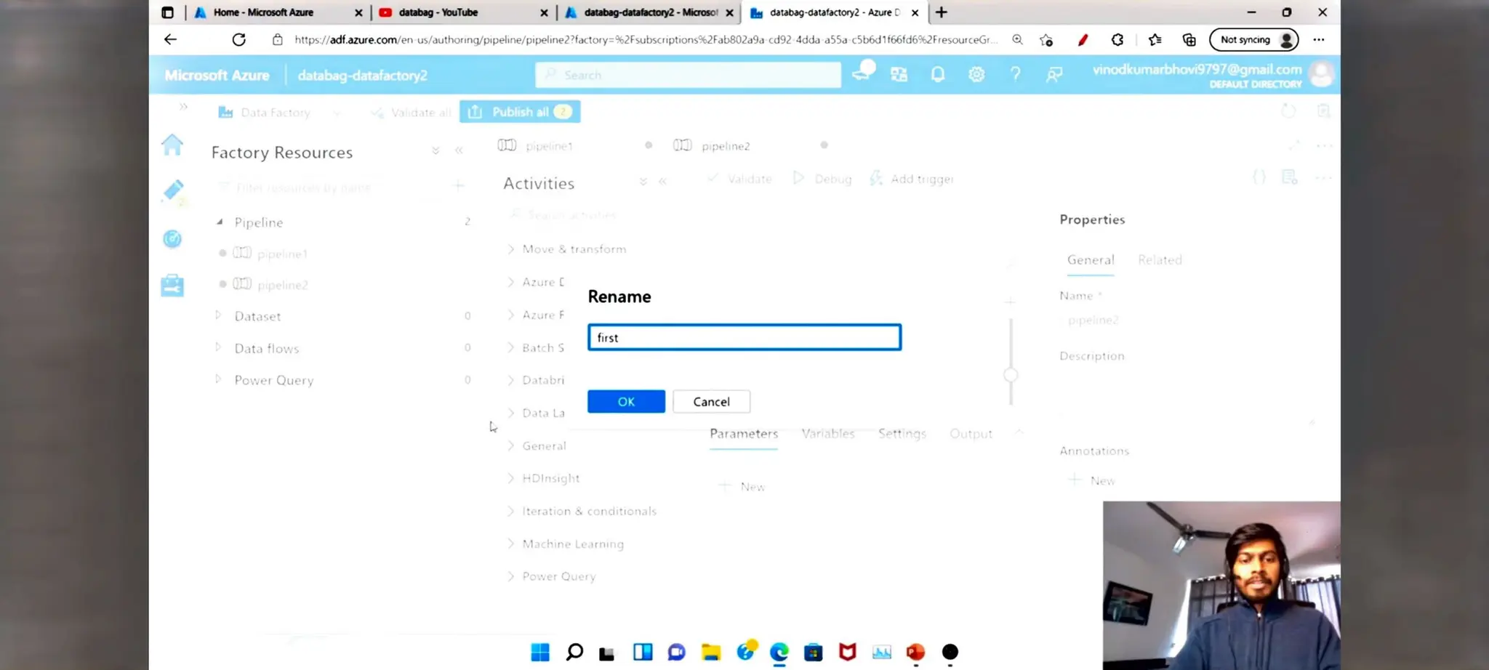The height and width of the screenshot is (670, 1489).
Task: Open the cloud updates icon in header
Action: (862, 73)
